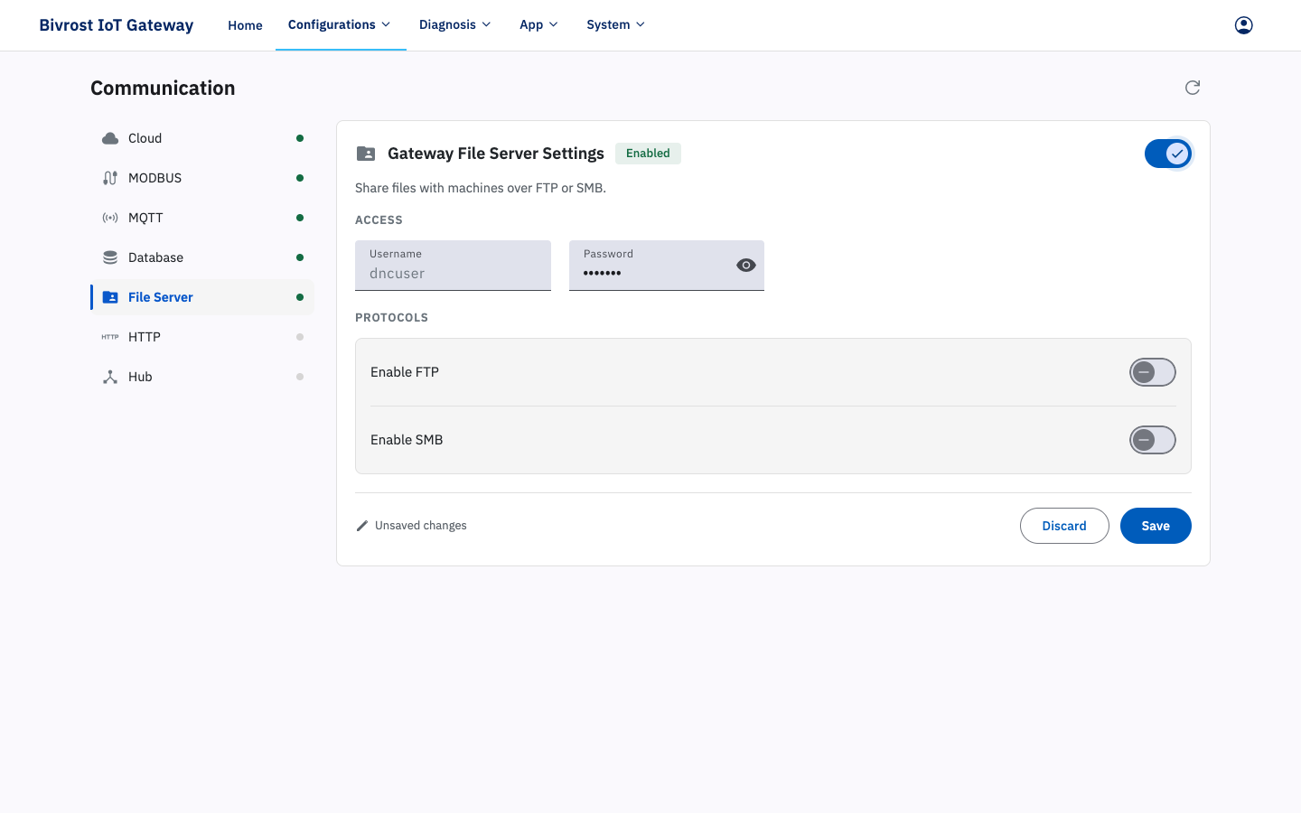Open the System dropdown menu
This screenshot has width=1301, height=813.
(x=616, y=25)
